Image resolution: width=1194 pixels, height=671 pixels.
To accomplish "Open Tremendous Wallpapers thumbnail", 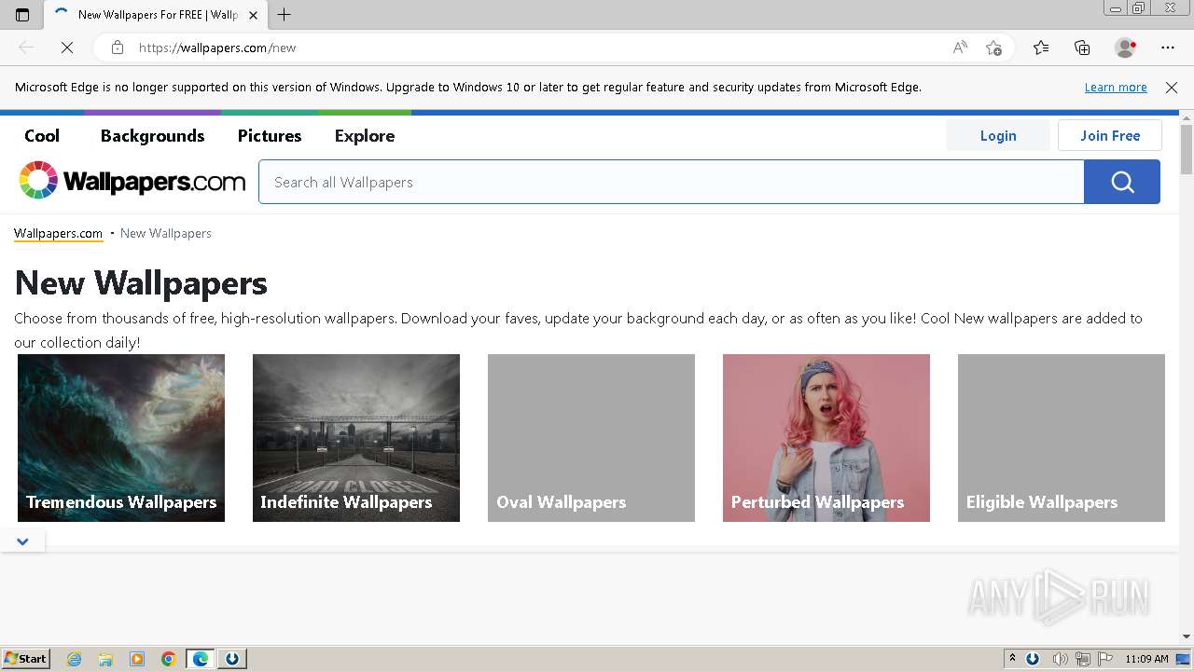I will [x=121, y=438].
